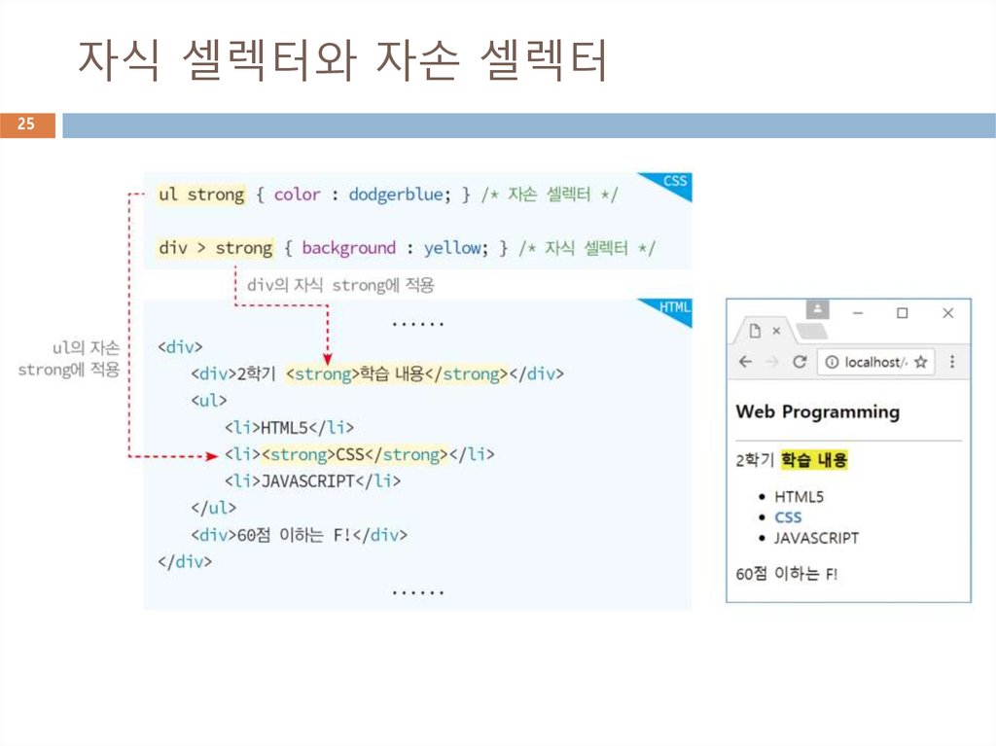The width and height of the screenshot is (996, 746).
Task: Click the slide number 25 box
Action: pos(27,125)
